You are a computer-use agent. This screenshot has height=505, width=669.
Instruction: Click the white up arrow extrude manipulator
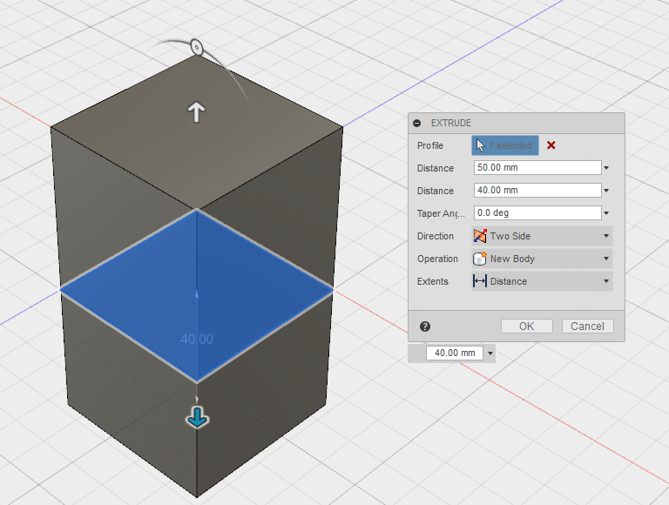(x=196, y=111)
